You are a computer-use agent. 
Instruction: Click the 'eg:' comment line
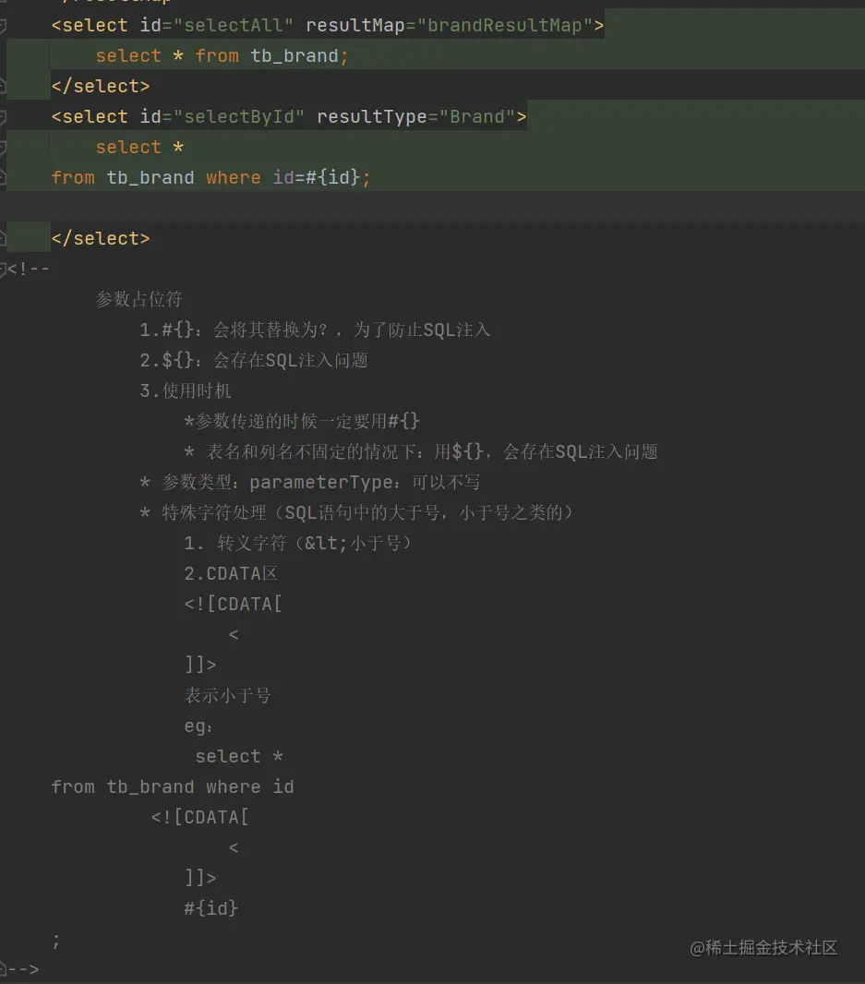click(198, 726)
